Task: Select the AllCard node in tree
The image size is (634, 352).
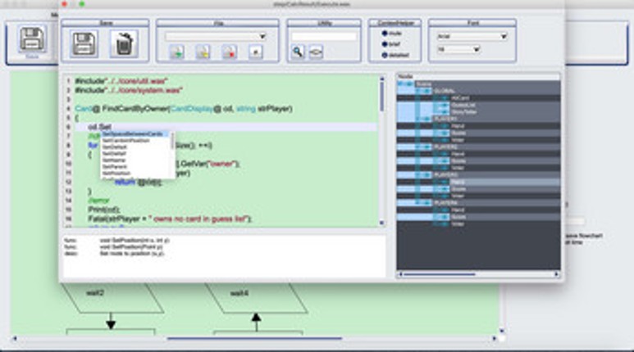Action: [x=460, y=98]
